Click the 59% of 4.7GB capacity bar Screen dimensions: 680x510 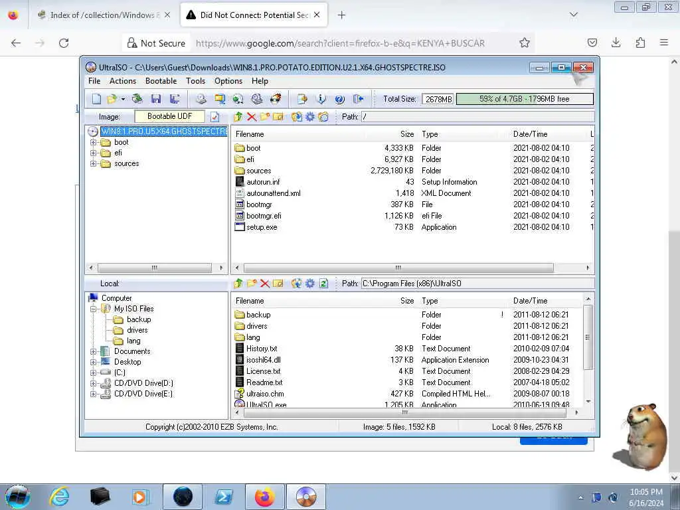525,100
